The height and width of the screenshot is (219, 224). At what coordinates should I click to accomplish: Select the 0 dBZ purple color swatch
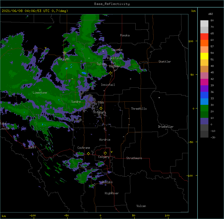204,121
